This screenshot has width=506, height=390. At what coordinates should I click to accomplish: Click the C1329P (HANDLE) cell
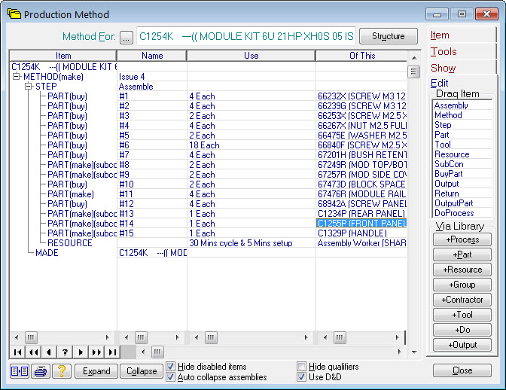[x=361, y=233]
